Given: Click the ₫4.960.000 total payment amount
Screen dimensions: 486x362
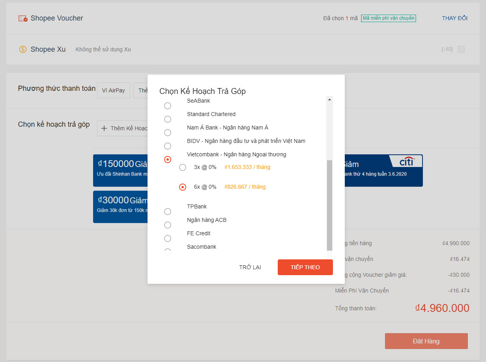Looking at the screenshot, I should (x=442, y=308).
